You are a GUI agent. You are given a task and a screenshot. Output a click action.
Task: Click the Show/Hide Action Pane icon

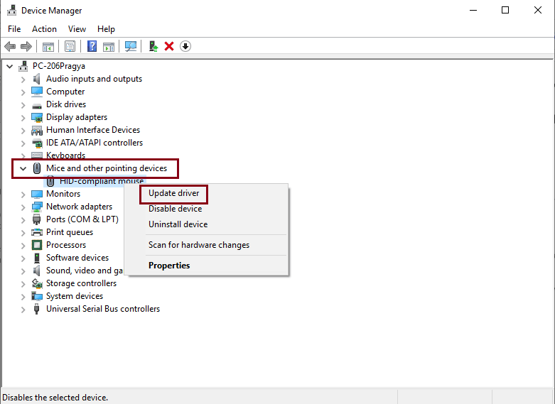(109, 46)
